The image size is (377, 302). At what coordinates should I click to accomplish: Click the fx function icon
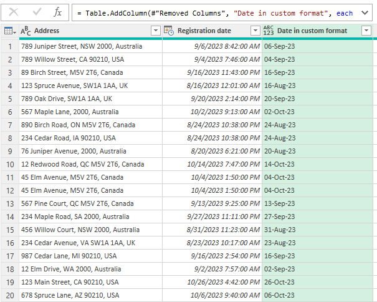pos(58,12)
